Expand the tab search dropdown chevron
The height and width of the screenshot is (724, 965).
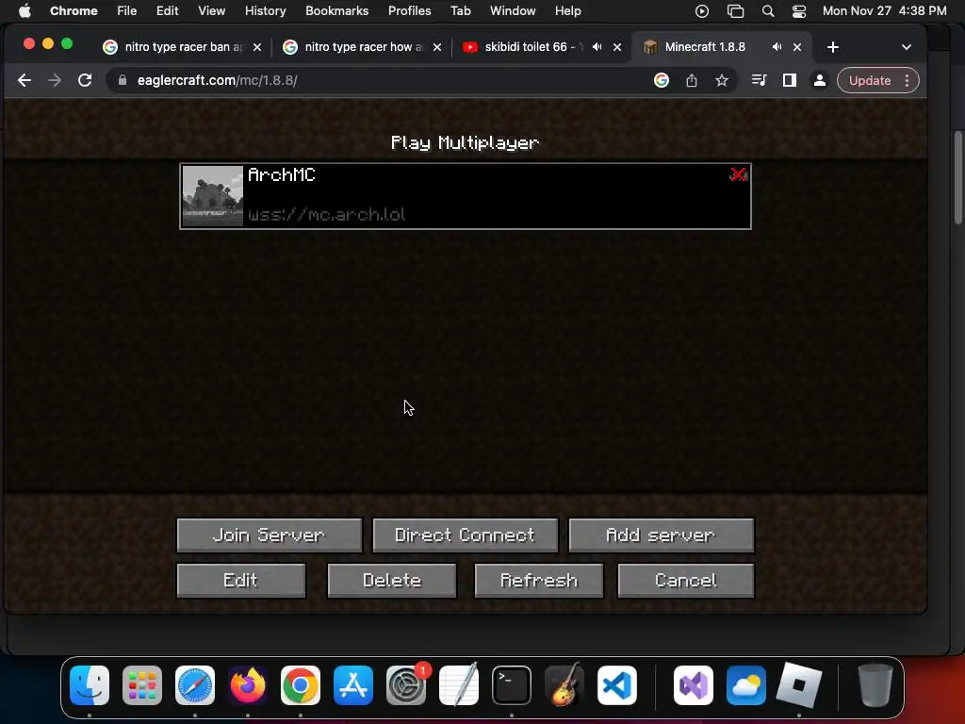click(x=906, y=47)
